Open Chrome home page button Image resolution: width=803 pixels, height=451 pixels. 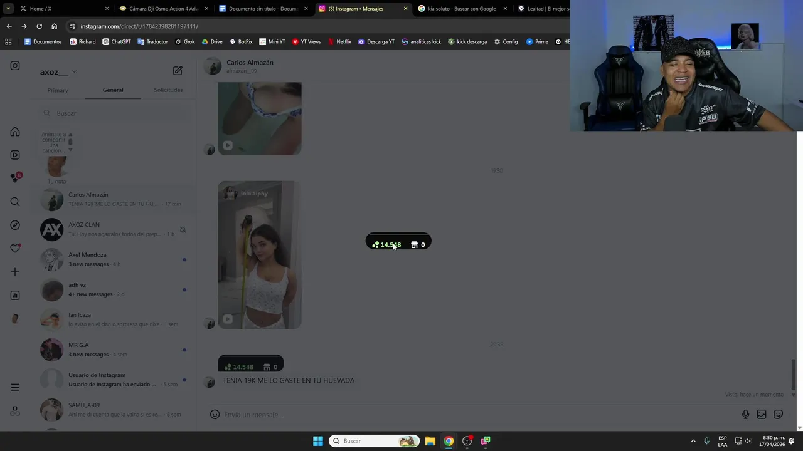(x=54, y=26)
